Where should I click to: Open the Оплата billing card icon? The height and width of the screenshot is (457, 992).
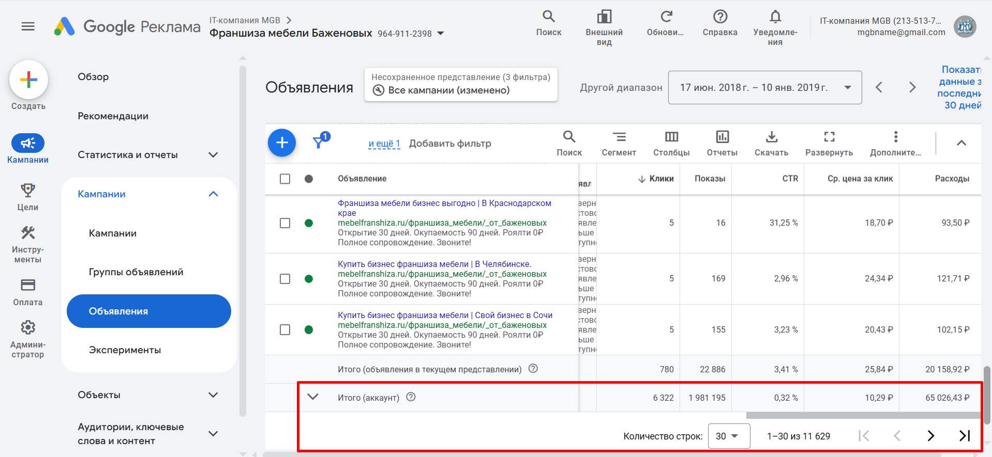coord(28,285)
